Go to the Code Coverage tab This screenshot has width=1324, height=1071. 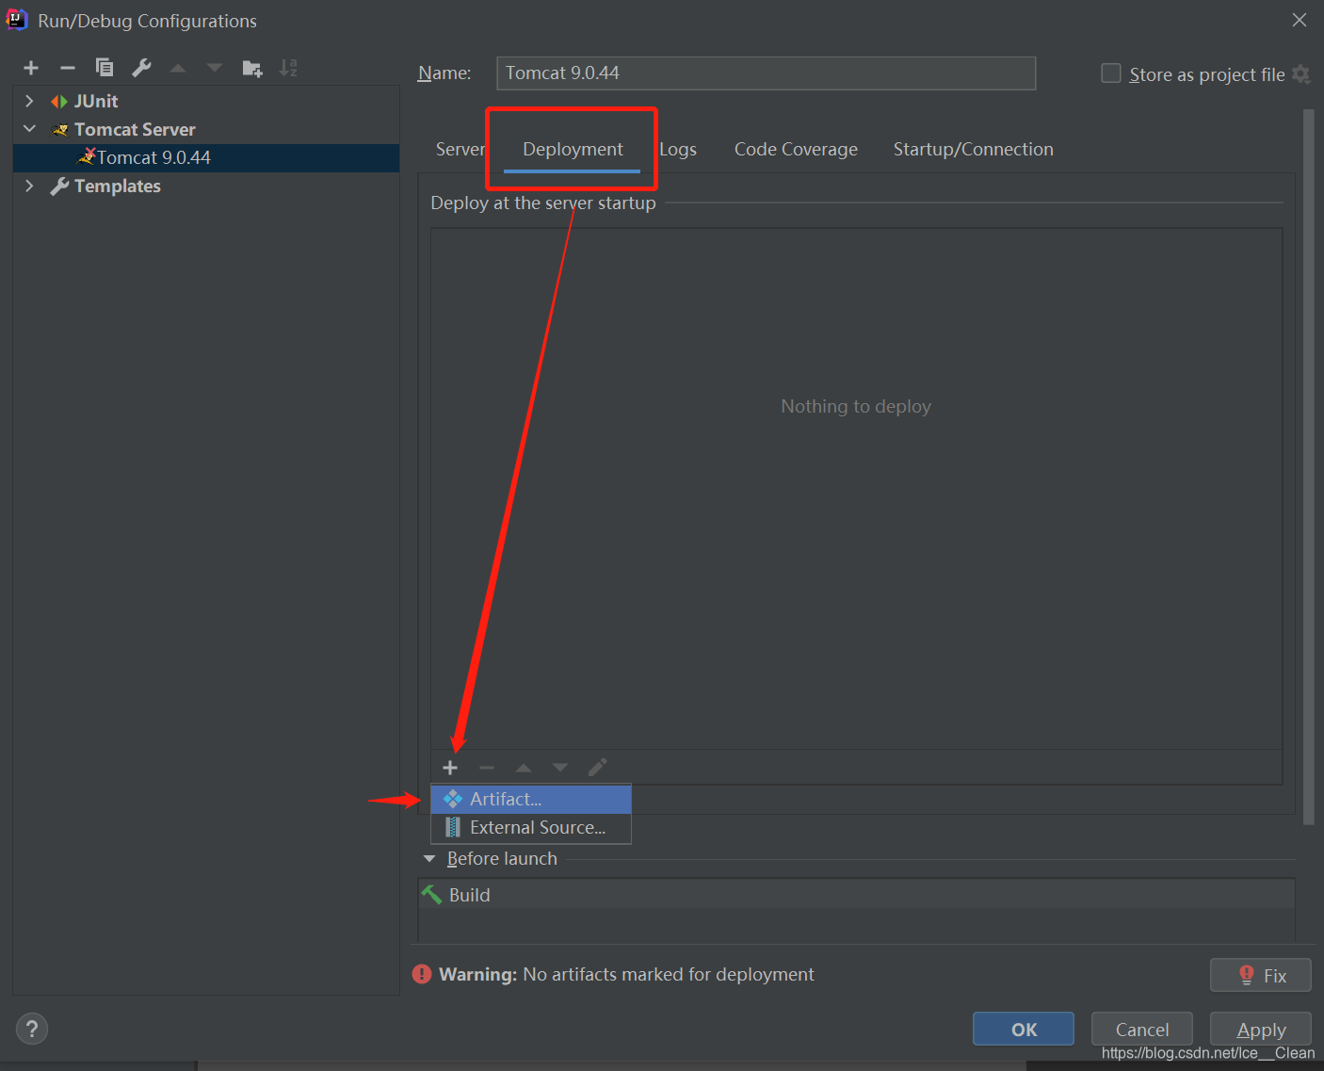(x=796, y=149)
